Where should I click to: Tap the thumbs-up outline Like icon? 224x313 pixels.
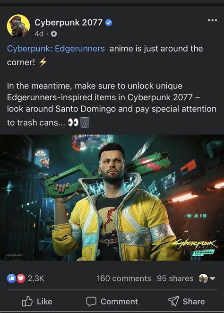(x=27, y=301)
